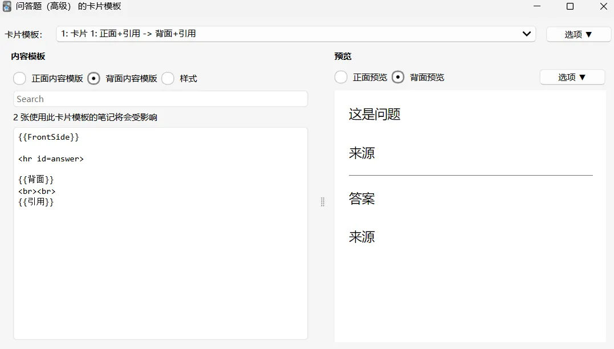Viewport: 614px width, 349px height.
Task: Select 背面内容模版 radio button
Action: [x=93, y=78]
